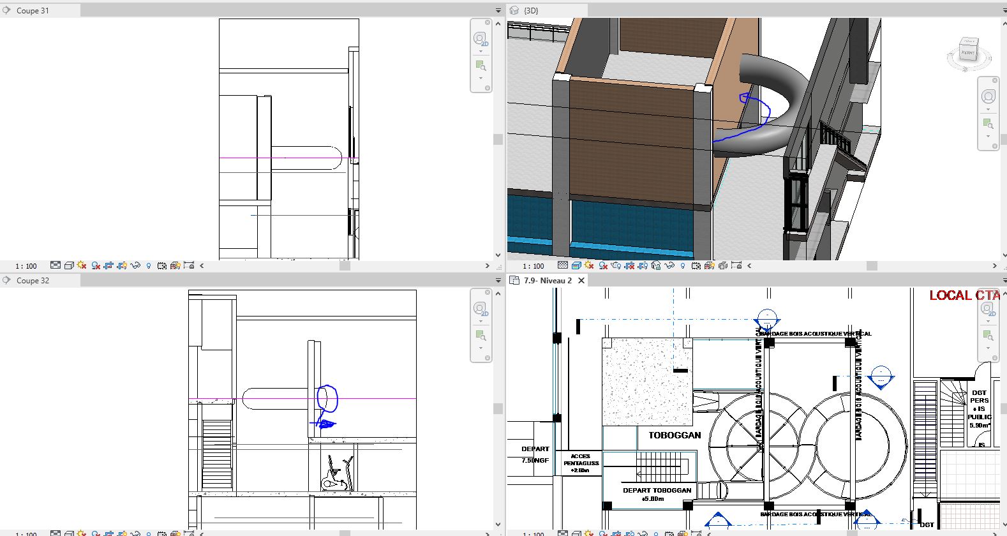Viewport: 1007px width, 536px height.
Task: Click the vertical scrollbar thumb of Coupe 31 view
Action: 498,139
